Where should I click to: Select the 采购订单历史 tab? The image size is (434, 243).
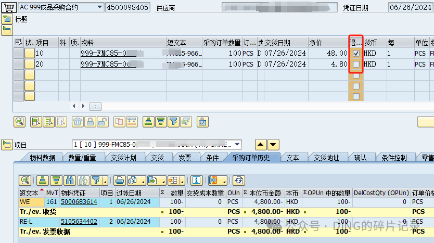pos(251,158)
